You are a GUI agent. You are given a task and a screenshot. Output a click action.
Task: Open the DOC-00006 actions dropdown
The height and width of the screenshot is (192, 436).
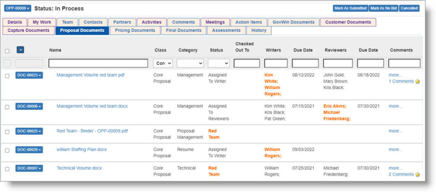pyautogui.click(x=29, y=106)
